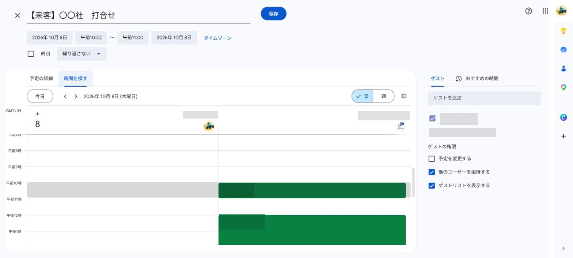The height and width of the screenshot is (258, 573).
Task: Open the start date 2026年 10月 8日 picker
Action: [50, 38]
